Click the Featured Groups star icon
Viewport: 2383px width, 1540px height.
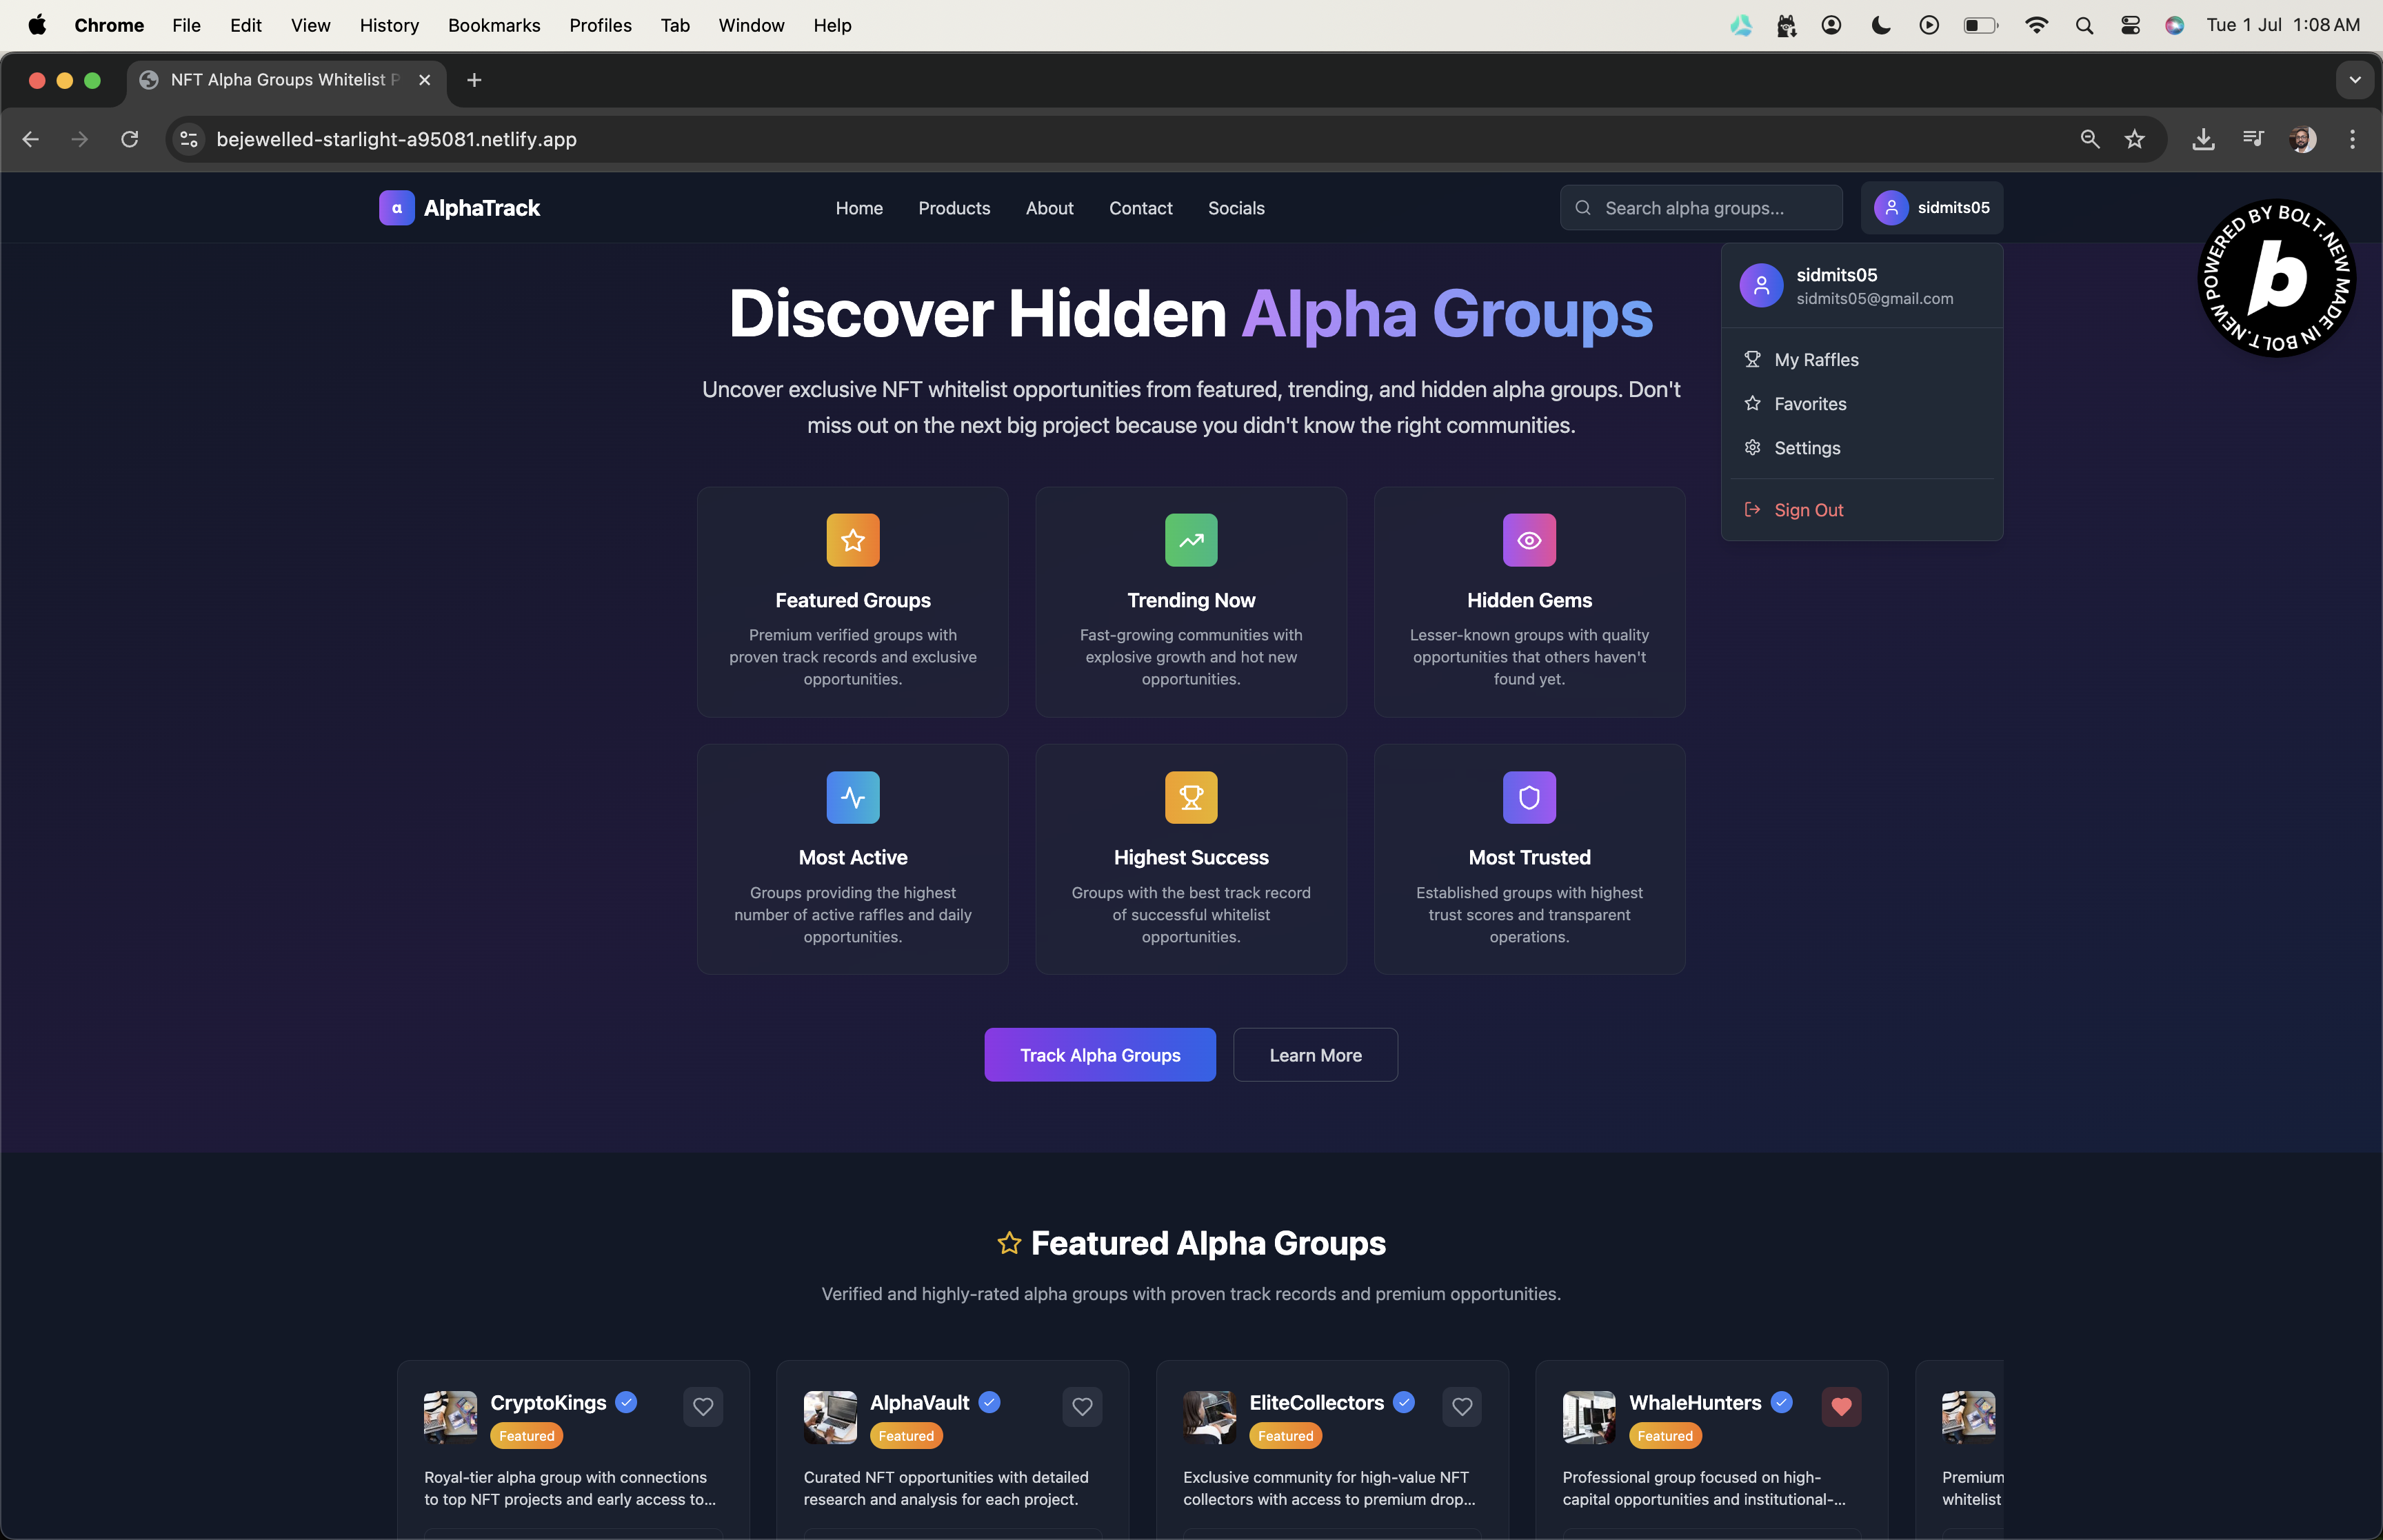[x=852, y=540]
